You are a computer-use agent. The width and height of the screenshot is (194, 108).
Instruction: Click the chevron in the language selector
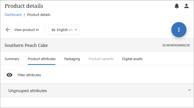click(76, 30)
